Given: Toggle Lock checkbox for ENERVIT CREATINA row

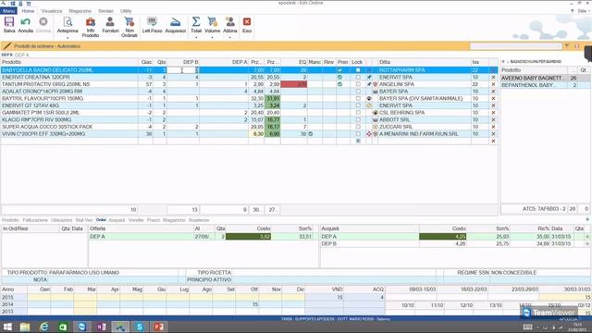Looking at the screenshot, I should pyautogui.click(x=358, y=77).
